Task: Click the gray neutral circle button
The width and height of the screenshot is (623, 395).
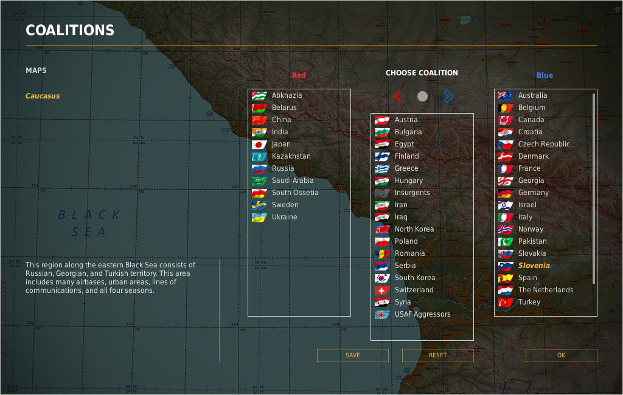Action: 422,96
